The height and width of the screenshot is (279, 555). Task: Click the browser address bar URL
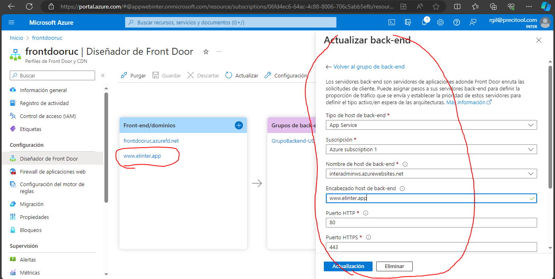point(228,6)
